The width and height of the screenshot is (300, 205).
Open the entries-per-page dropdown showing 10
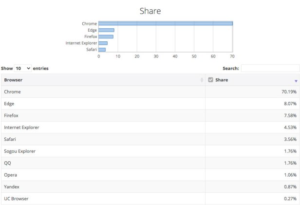coord(22,68)
